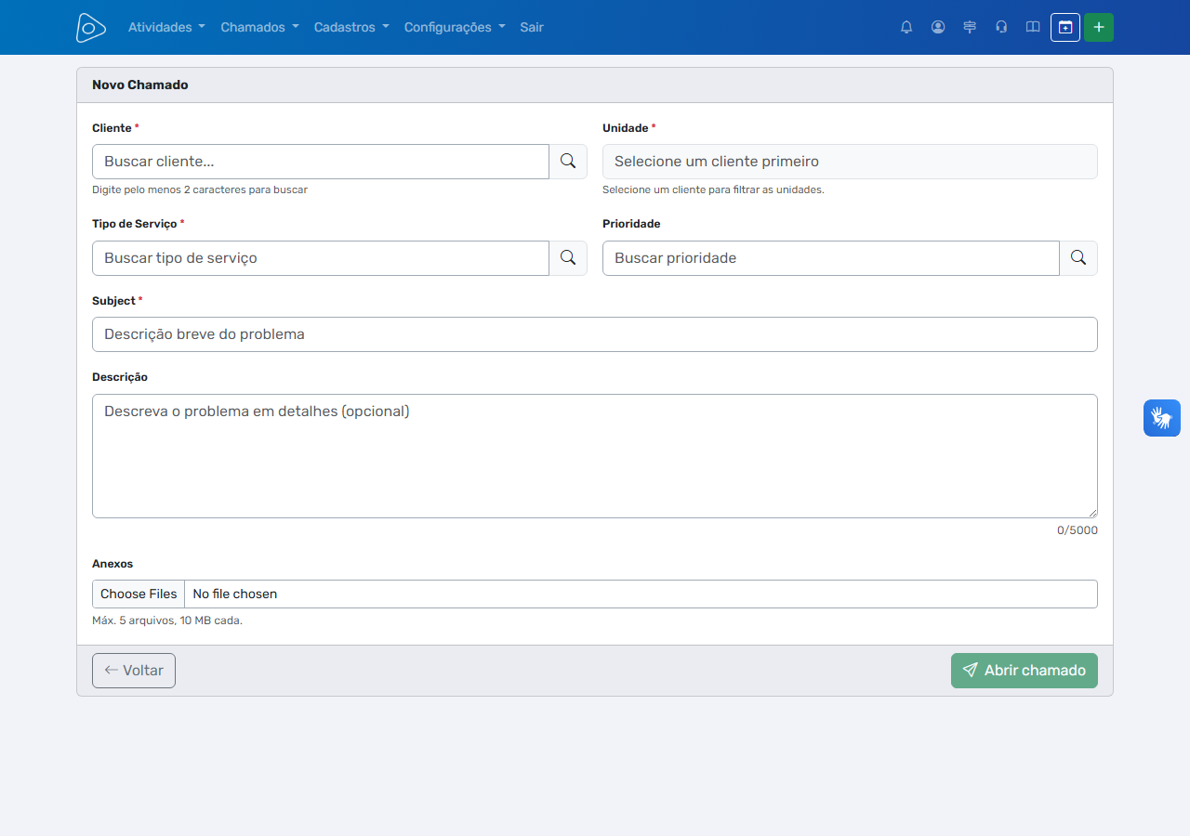Expand the Atividades dropdown menu
The image size is (1190, 836).
pyautogui.click(x=166, y=27)
